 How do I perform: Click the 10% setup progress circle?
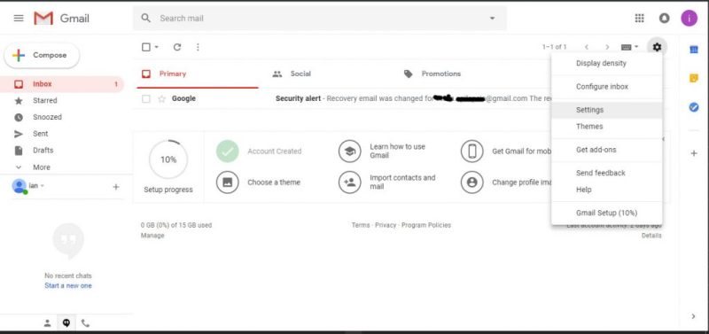point(168,159)
